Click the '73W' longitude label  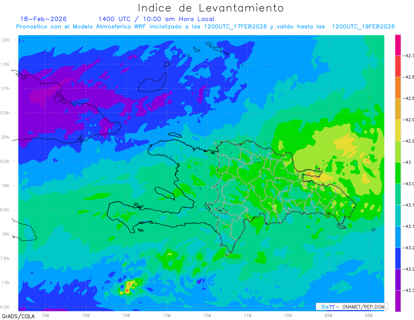click(167, 315)
